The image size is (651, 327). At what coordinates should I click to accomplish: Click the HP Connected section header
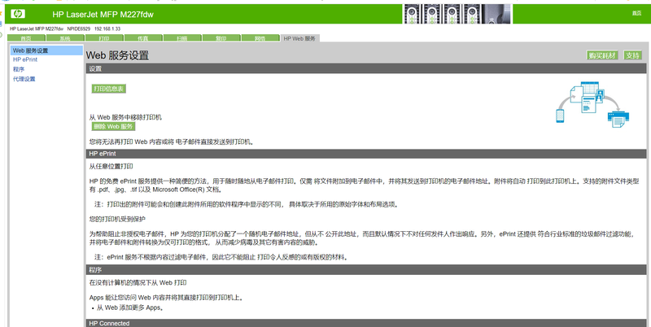click(x=366, y=323)
